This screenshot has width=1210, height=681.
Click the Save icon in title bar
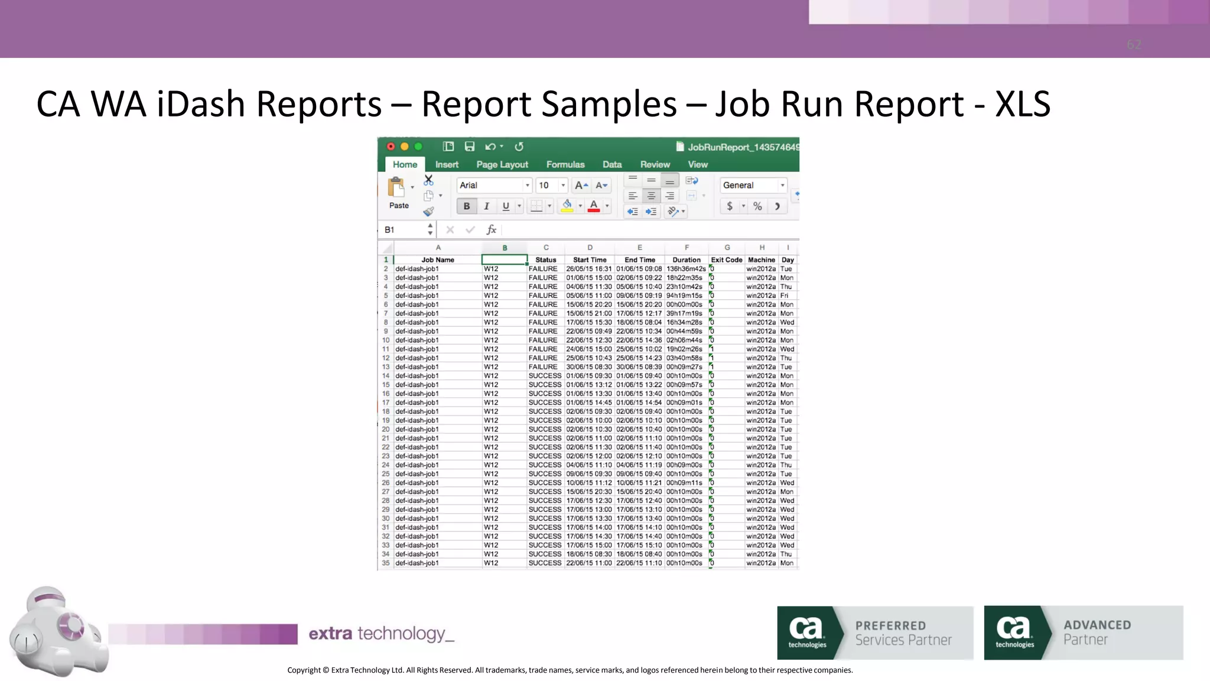470,147
